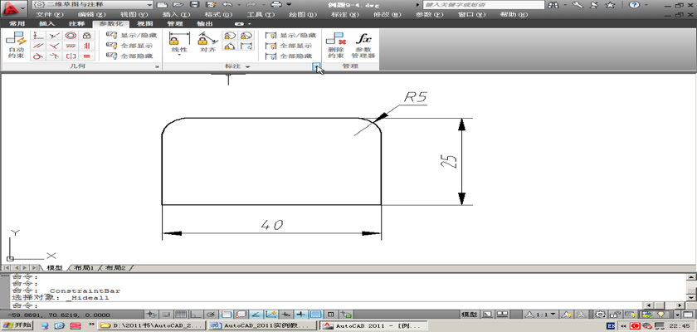697x332 pixels.
Task: Switch to the 布局1 layout tab
Action: [84, 268]
